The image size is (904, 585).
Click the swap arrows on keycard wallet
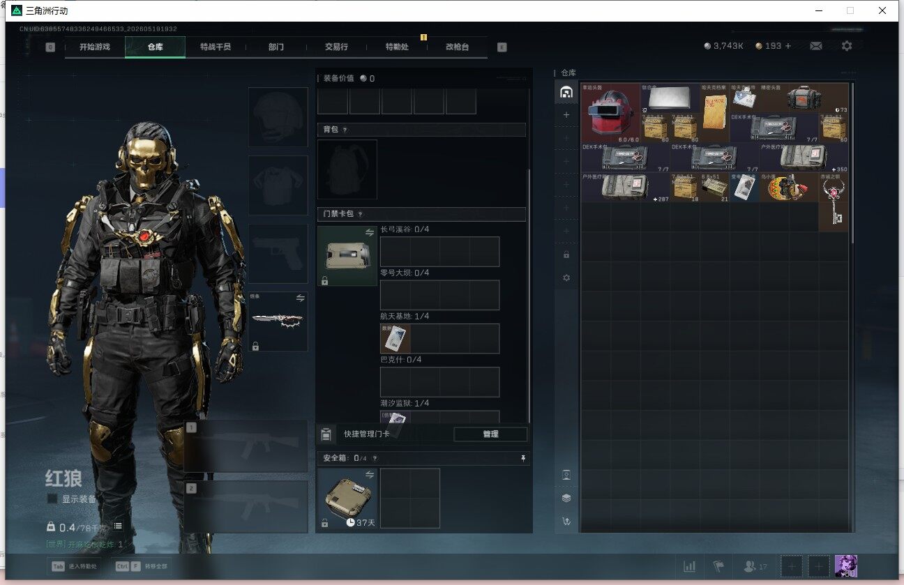[x=369, y=233]
